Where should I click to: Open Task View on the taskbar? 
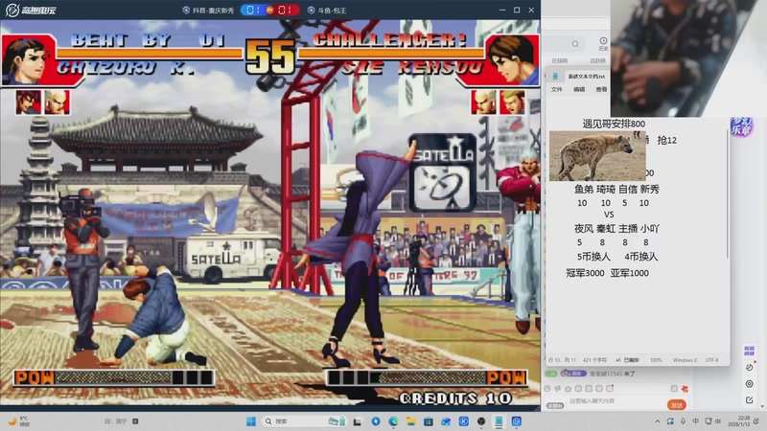[357, 421]
